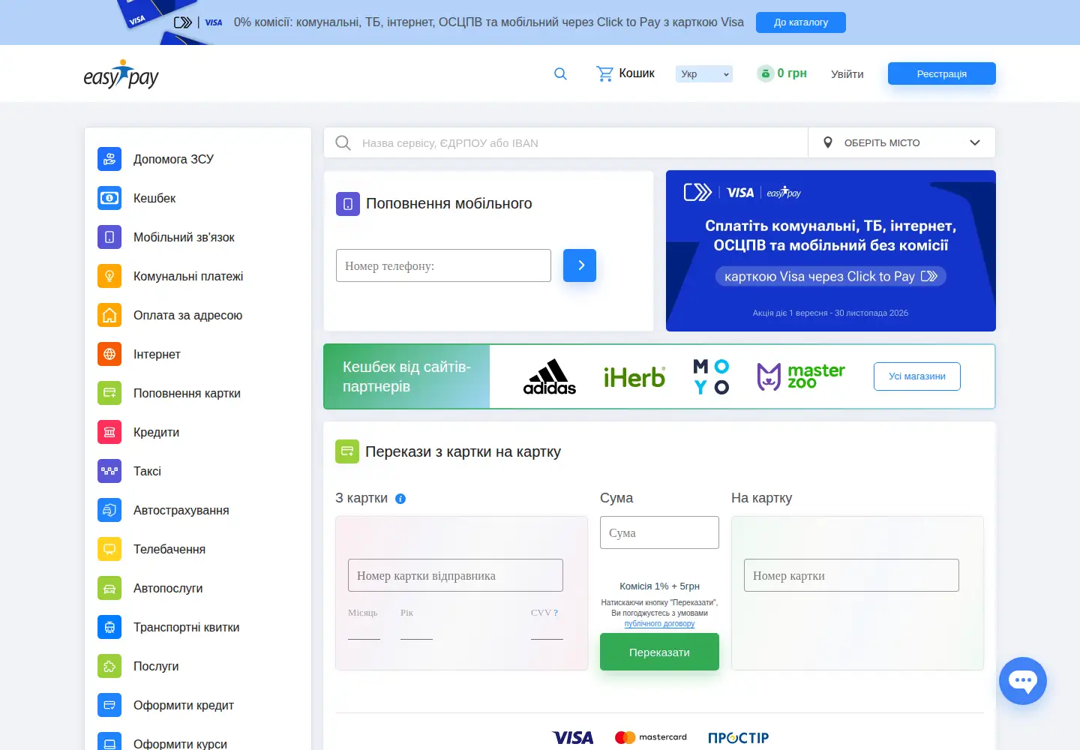Viewport: 1080px width, 750px height.
Task: Click the info icon next to З картки
Action: click(x=400, y=499)
